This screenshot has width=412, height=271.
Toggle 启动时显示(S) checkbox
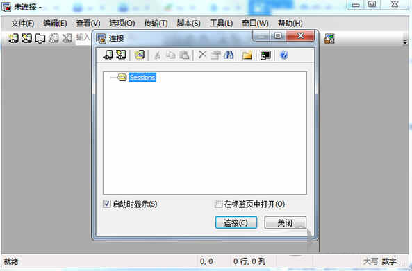[106, 204]
